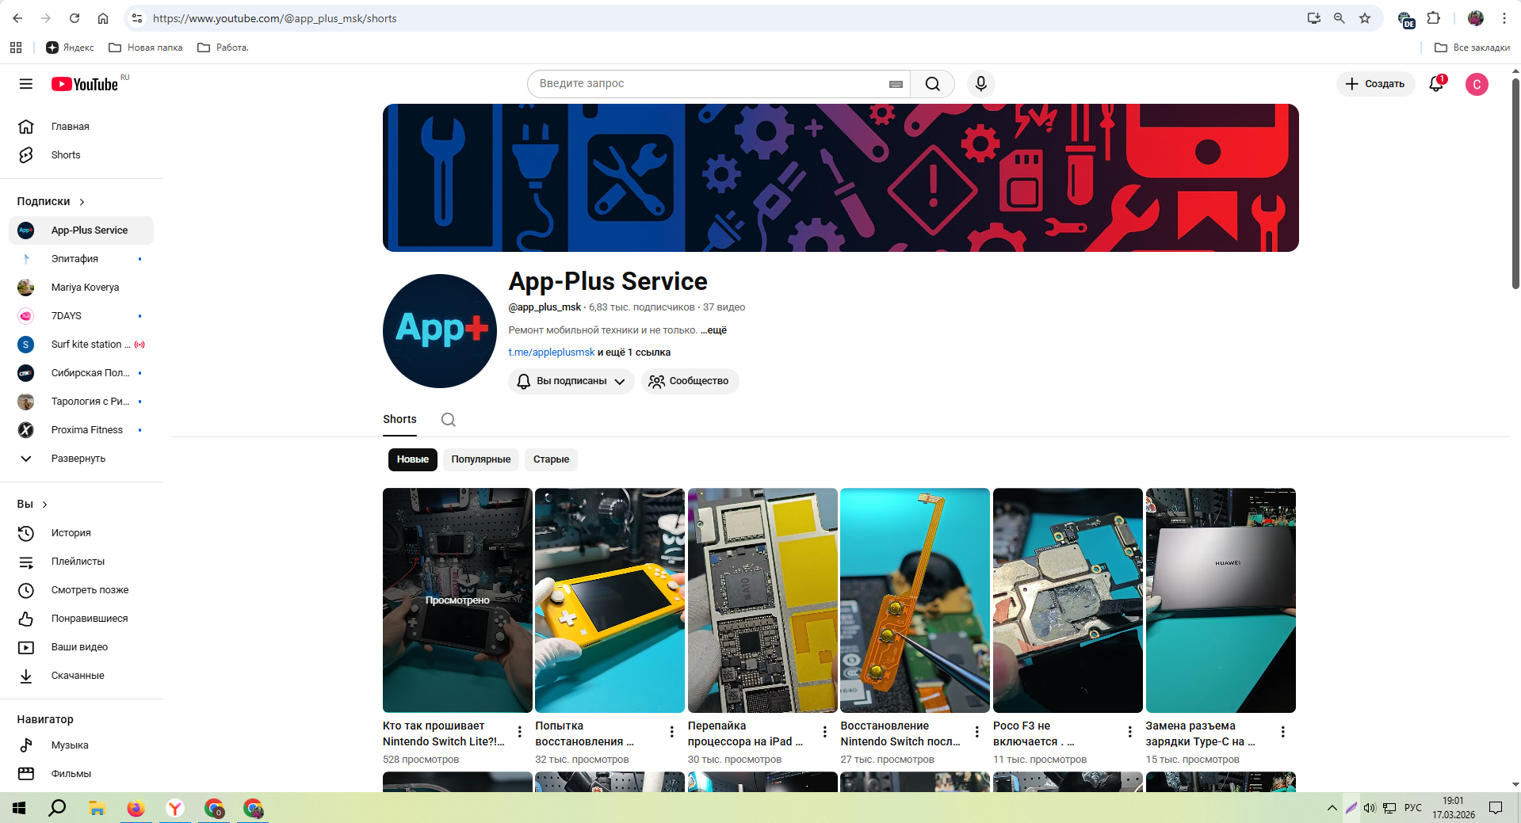Open 'Mariya Koverya' subscription channel
Viewport: 1521px width, 823px height.
tap(82, 288)
